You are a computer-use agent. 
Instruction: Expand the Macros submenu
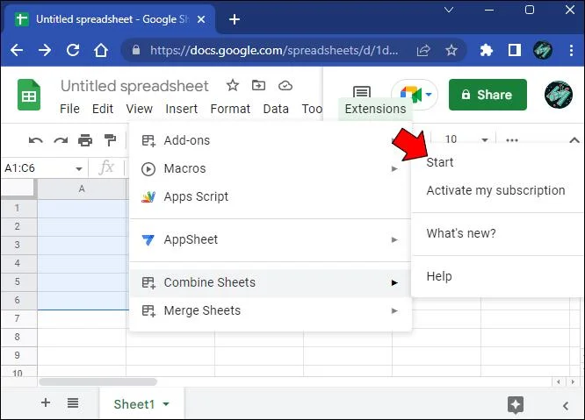[271, 168]
